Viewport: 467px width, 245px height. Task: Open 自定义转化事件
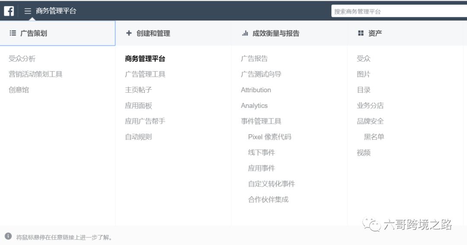(271, 184)
